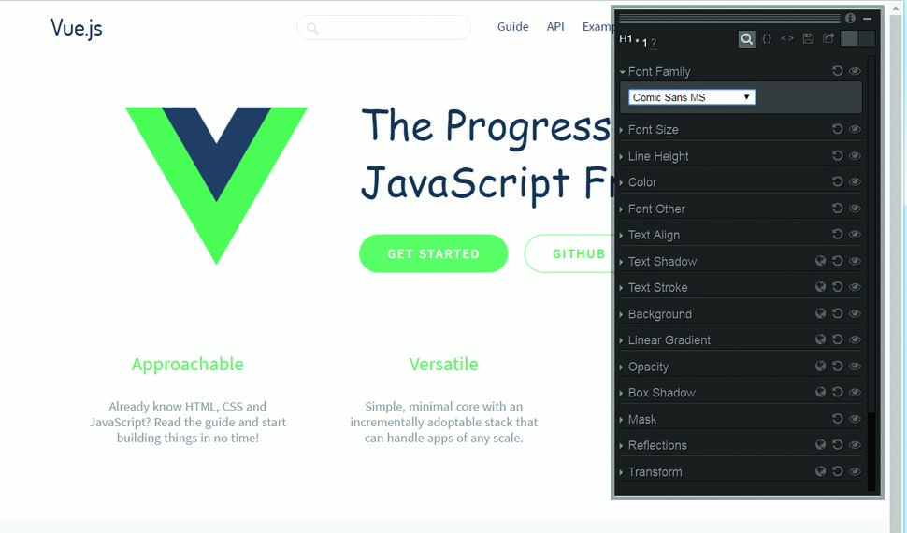The width and height of the screenshot is (907, 533).
Task: Click globe icon on Text Stroke row
Action: 820,287
